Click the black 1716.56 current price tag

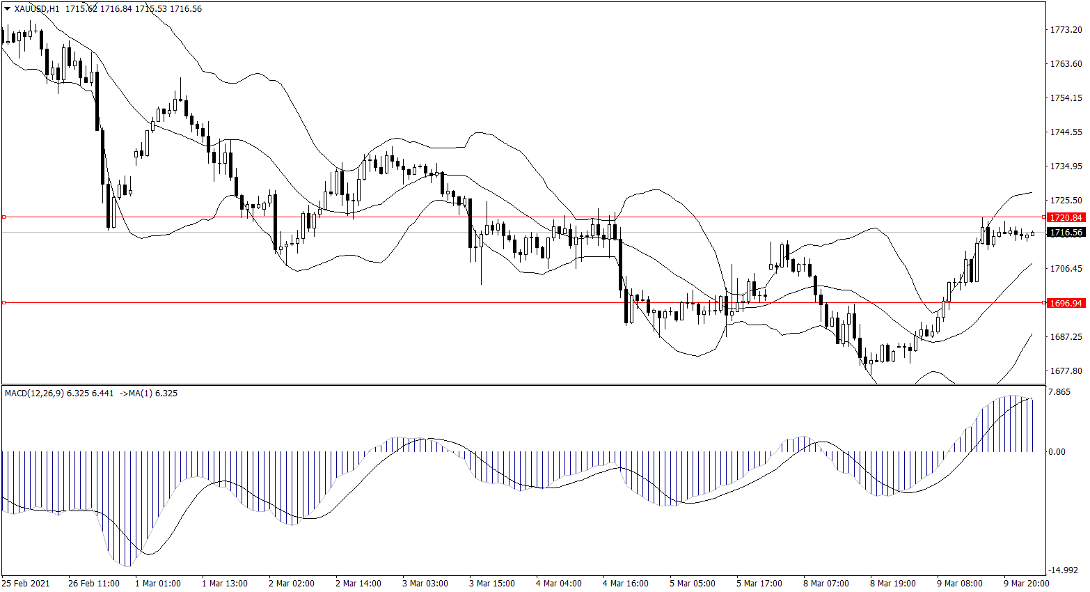[1066, 233]
